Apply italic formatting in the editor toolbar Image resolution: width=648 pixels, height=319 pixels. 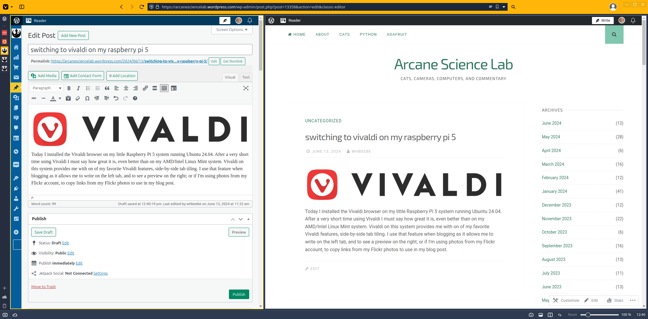pos(78,88)
